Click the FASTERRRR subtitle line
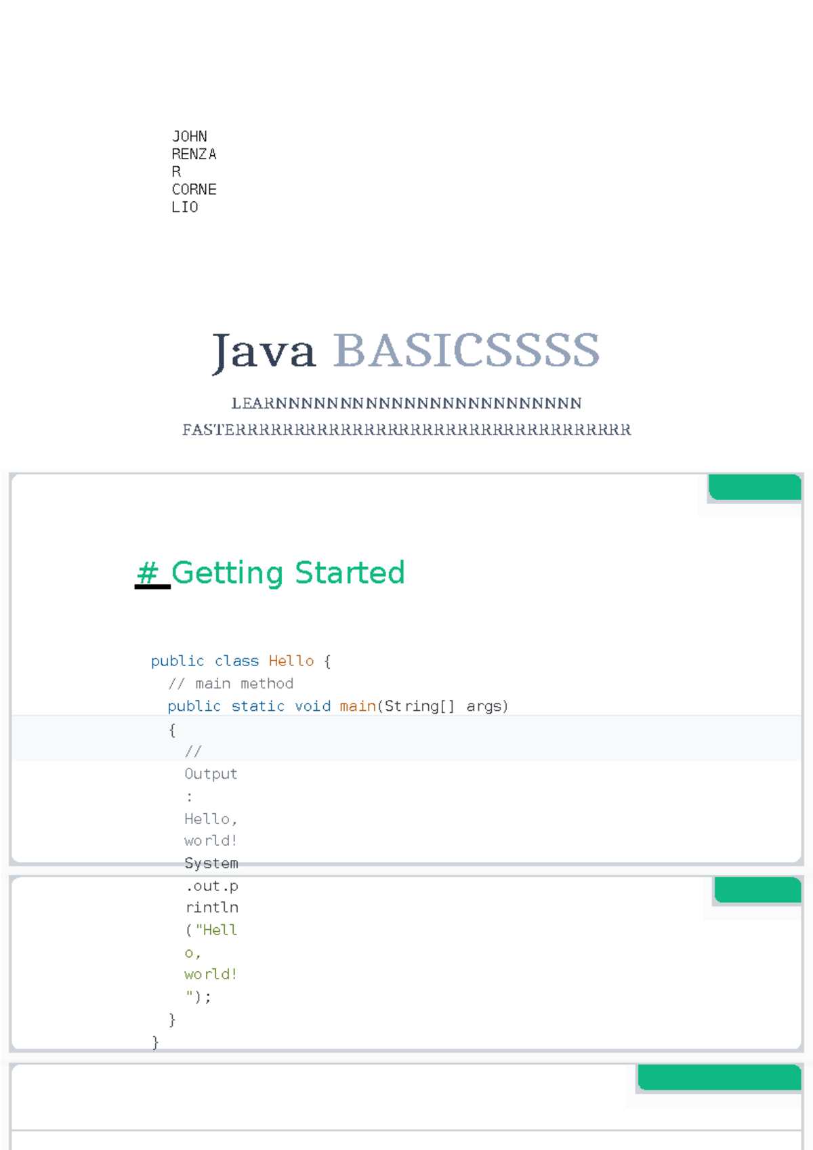The height and width of the screenshot is (1150, 813). coord(406,430)
